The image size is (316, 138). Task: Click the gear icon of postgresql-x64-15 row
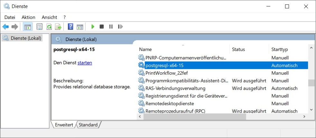pos(141,65)
